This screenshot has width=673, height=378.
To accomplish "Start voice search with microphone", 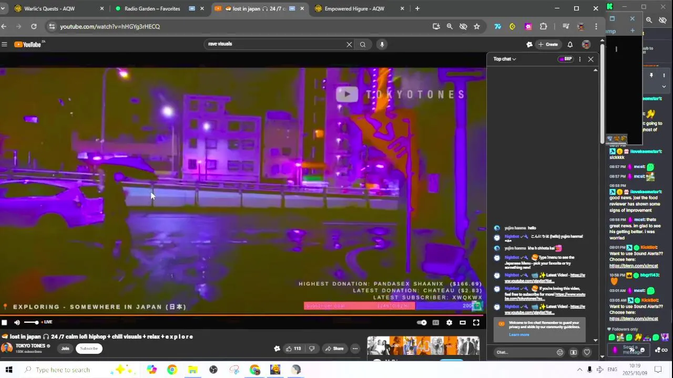I will 382,45.
